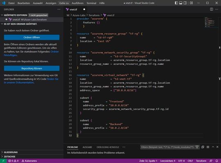Change encoding via UTF-8

(181, 161)
